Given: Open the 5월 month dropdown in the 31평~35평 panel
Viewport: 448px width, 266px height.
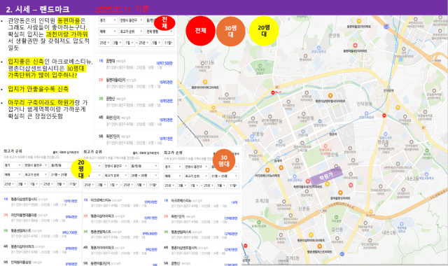Looking at the screenshot, I should tap(221, 185).
